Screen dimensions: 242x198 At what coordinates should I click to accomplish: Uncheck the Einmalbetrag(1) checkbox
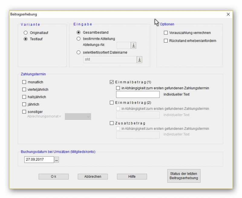coord(112,82)
